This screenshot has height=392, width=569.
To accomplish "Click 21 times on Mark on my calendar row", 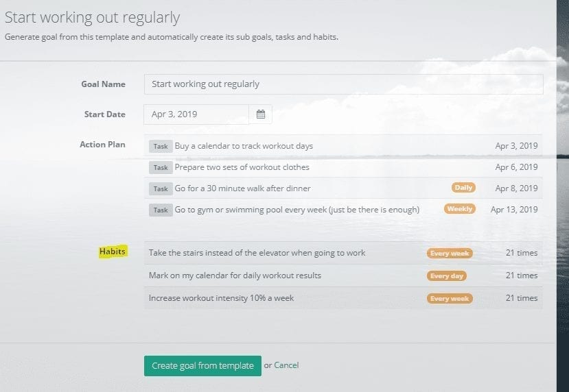I will pos(522,275).
